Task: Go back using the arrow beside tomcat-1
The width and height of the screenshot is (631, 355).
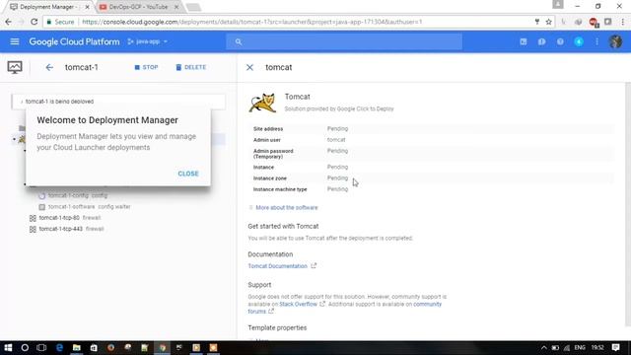Action: click(49, 67)
